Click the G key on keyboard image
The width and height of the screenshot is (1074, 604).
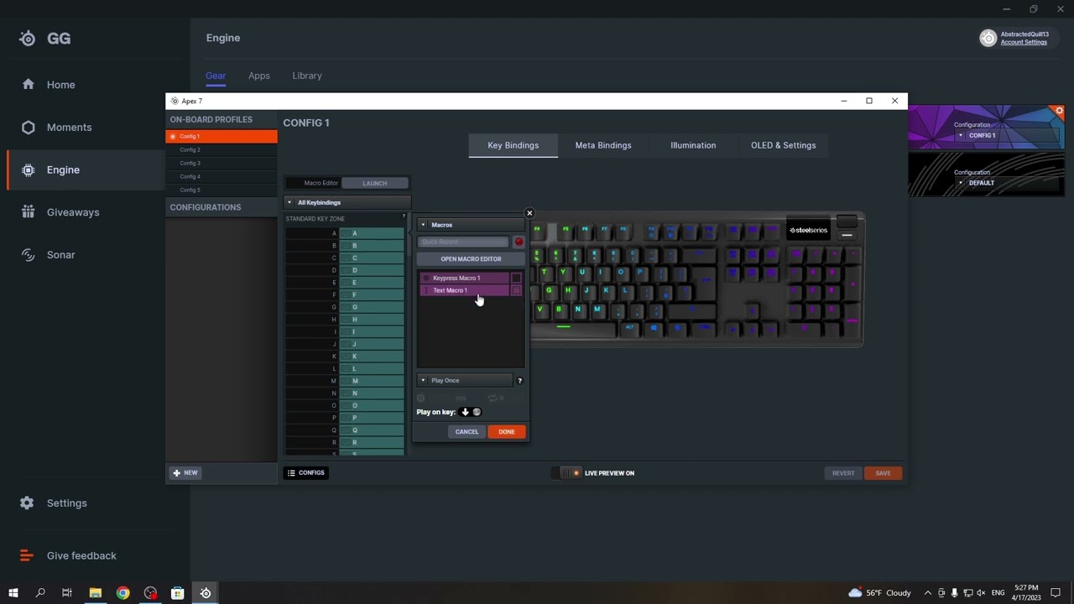point(550,291)
